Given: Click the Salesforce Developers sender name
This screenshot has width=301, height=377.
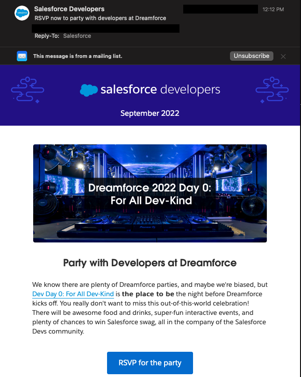Looking at the screenshot, I should tap(69, 9).
